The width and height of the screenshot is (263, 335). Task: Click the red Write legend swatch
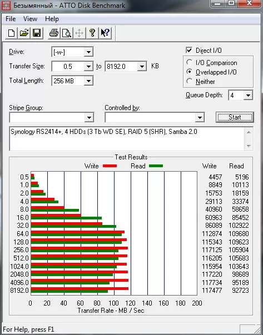click(x=110, y=166)
